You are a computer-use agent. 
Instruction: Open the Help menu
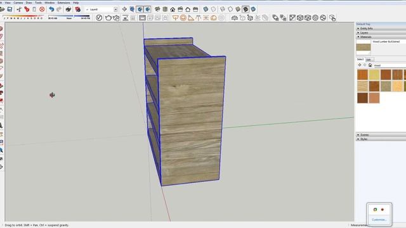pyautogui.click(x=76, y=3)
